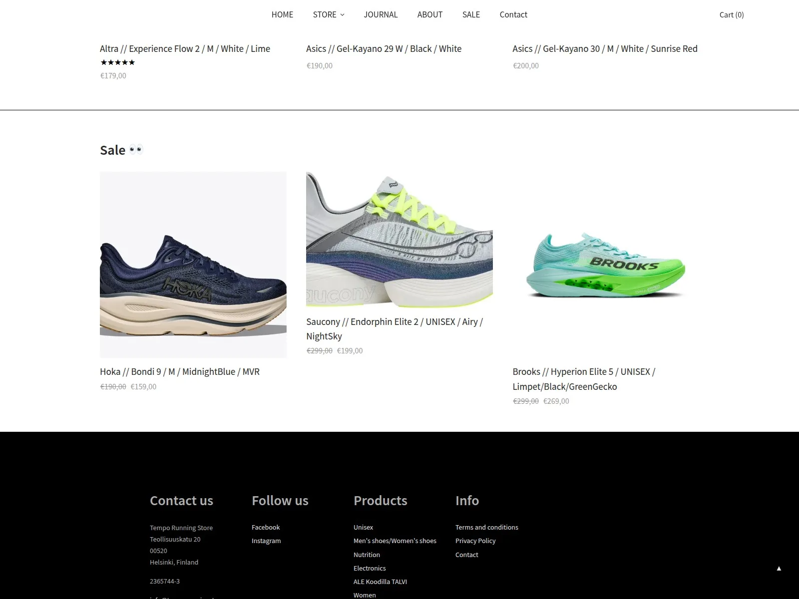Click the Teollisuuskatu 20 address text
Screen dimensions: 799x599
[175, 539]
